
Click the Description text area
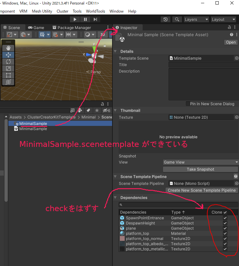tap(204, 84)
